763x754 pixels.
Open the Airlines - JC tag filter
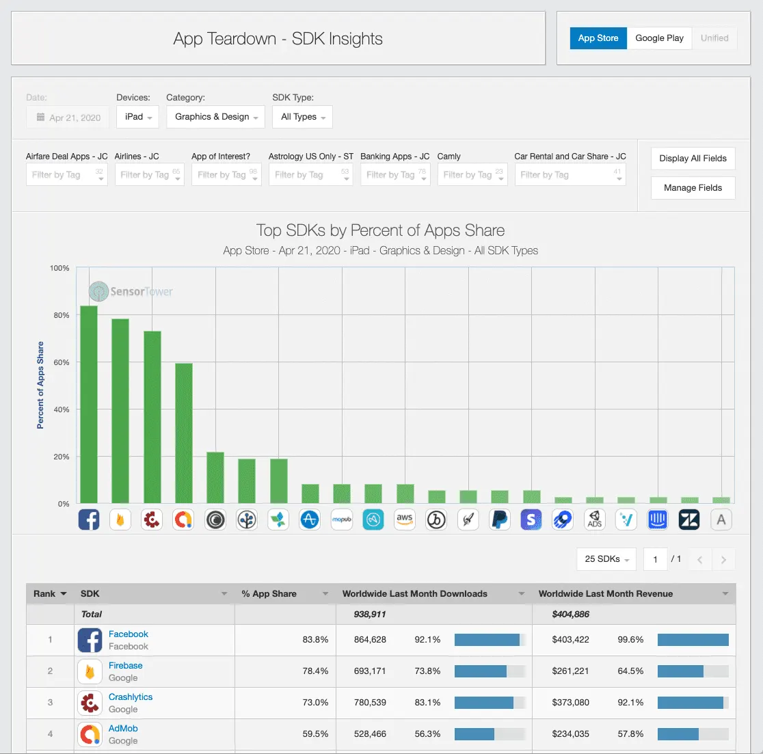[x=150, y=174]
